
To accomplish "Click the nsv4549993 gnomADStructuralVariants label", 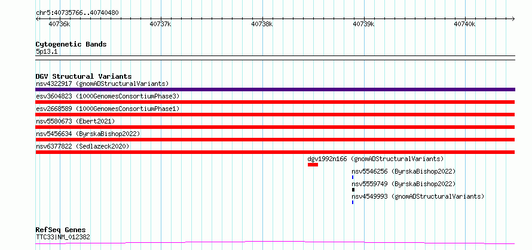I will (x=418, y=196).
